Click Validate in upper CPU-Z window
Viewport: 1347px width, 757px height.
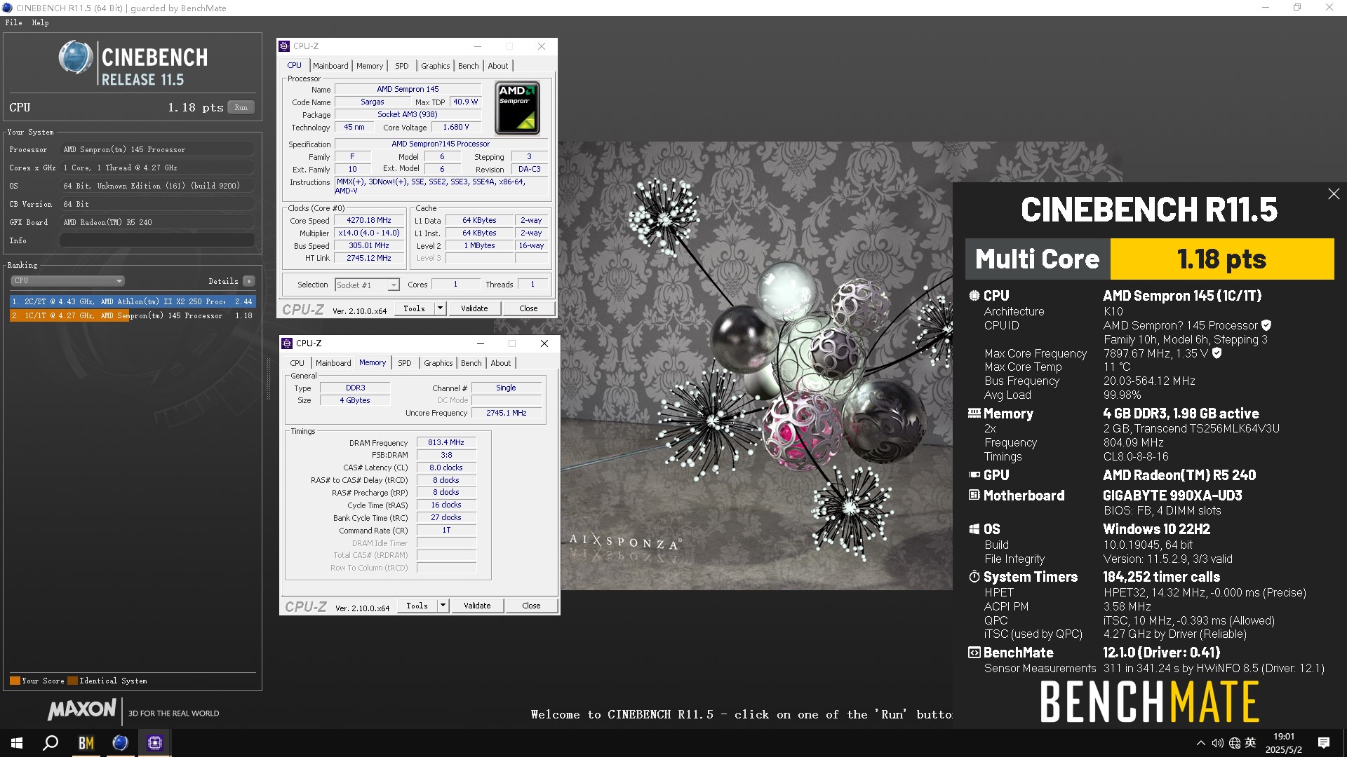[474, 308]
